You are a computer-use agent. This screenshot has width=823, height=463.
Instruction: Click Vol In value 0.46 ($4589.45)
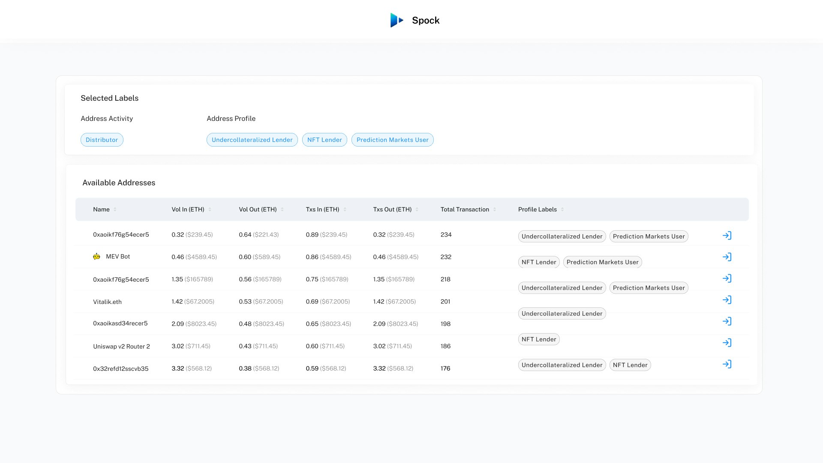point(194,257)
